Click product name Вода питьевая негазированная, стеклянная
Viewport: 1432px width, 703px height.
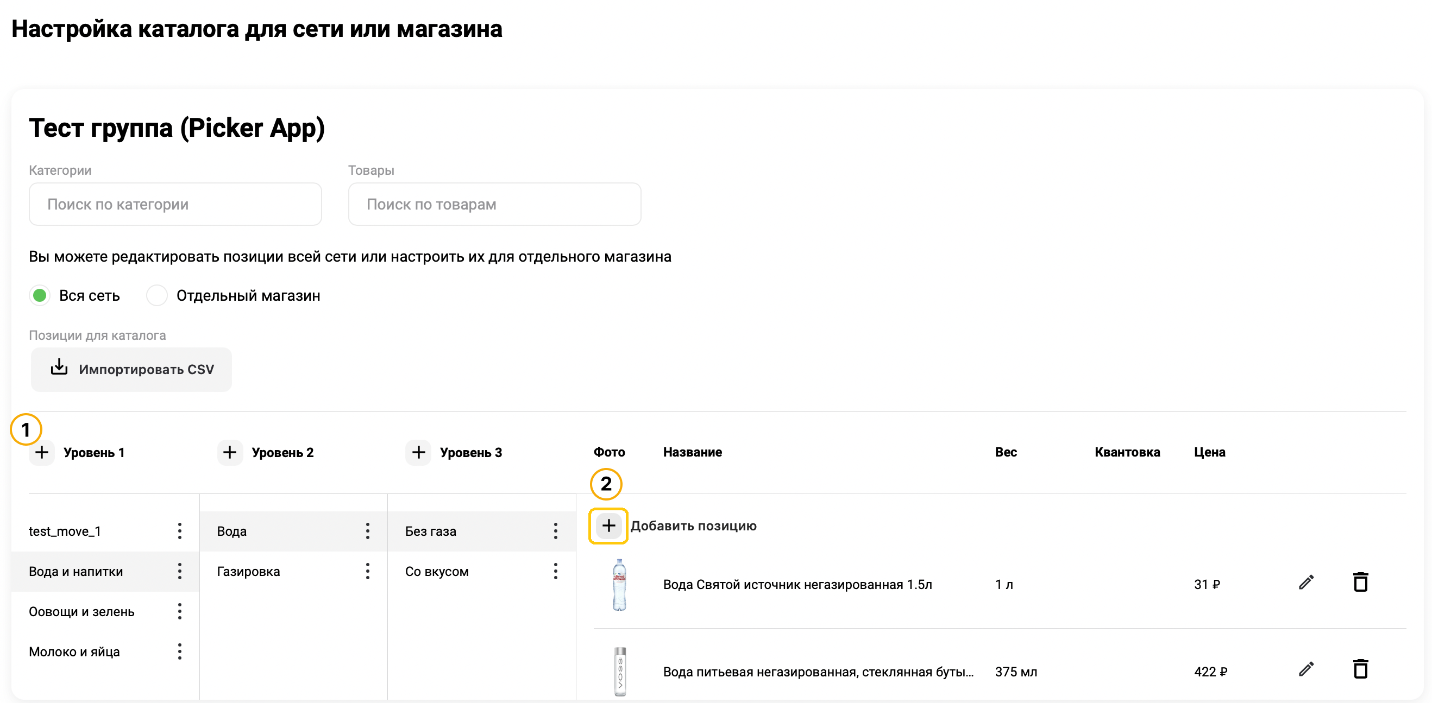(818, 672)
